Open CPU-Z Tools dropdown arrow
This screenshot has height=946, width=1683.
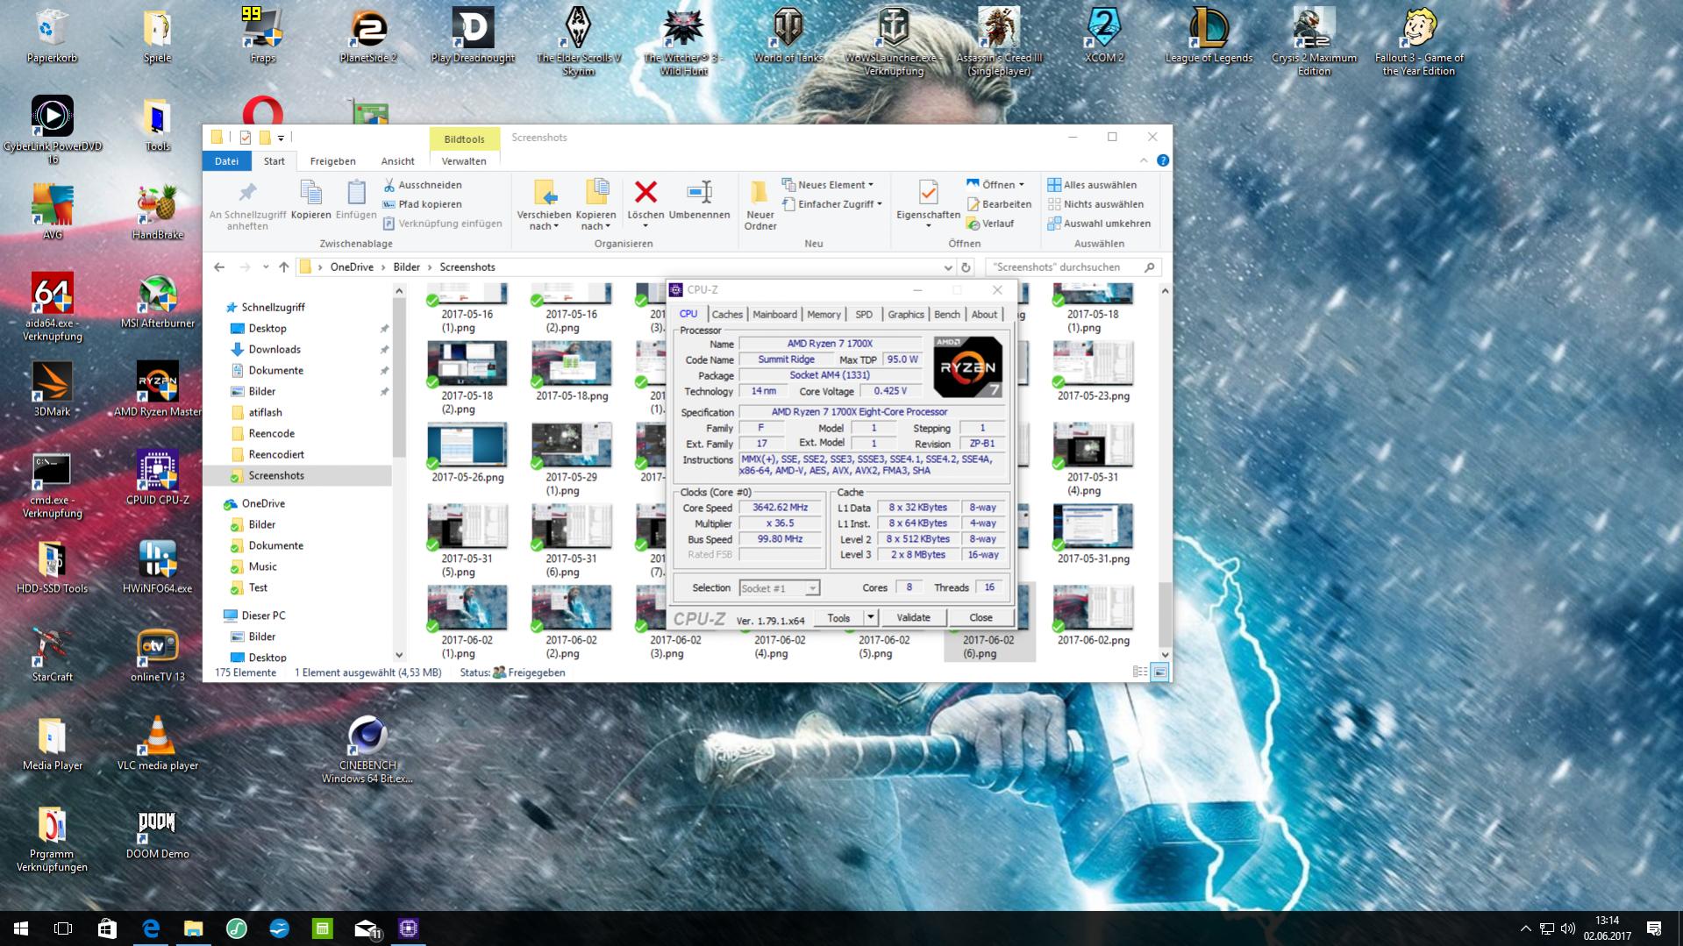870,617
